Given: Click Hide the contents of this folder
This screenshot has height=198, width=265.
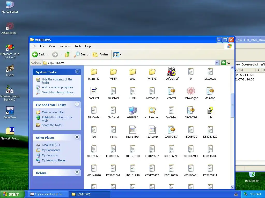Looking at the screenshot, I should tap(57, 81).
